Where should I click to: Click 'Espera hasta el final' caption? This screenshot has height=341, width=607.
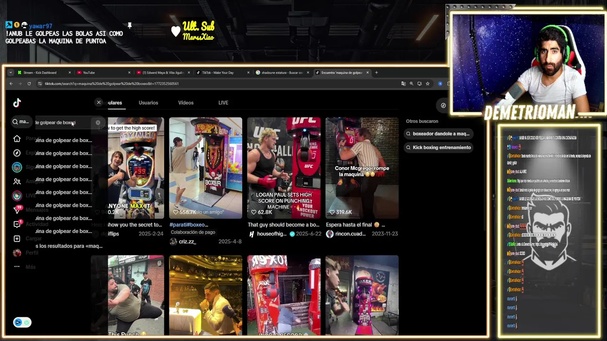point(355,225)
